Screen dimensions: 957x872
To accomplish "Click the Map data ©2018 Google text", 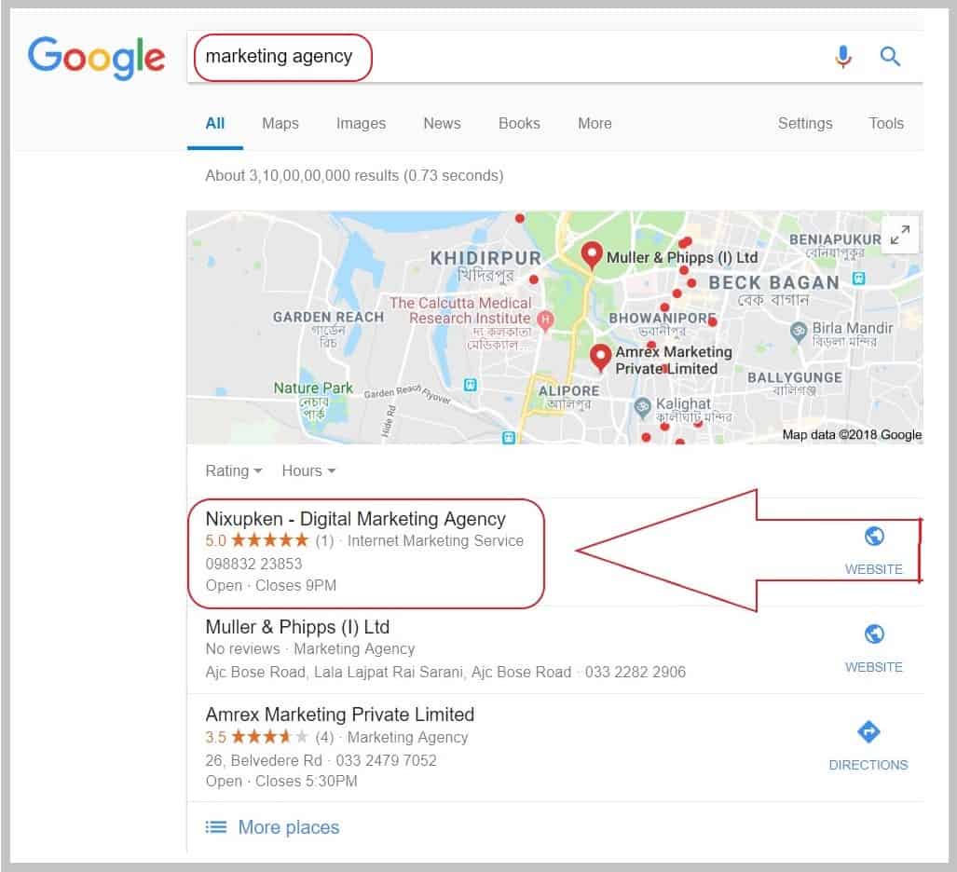I will click(852, 434).
